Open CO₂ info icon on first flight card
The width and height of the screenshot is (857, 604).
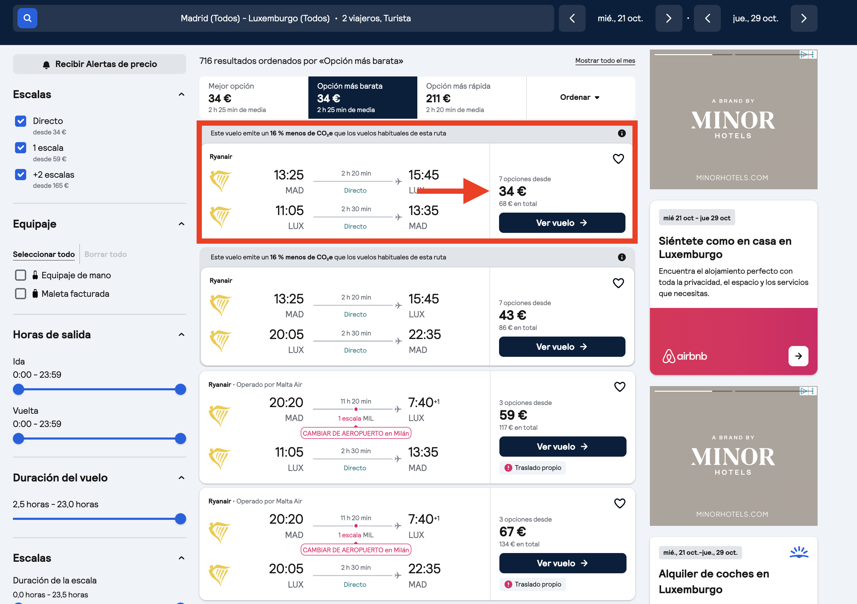pyautogui.click(x=622, y=133)
